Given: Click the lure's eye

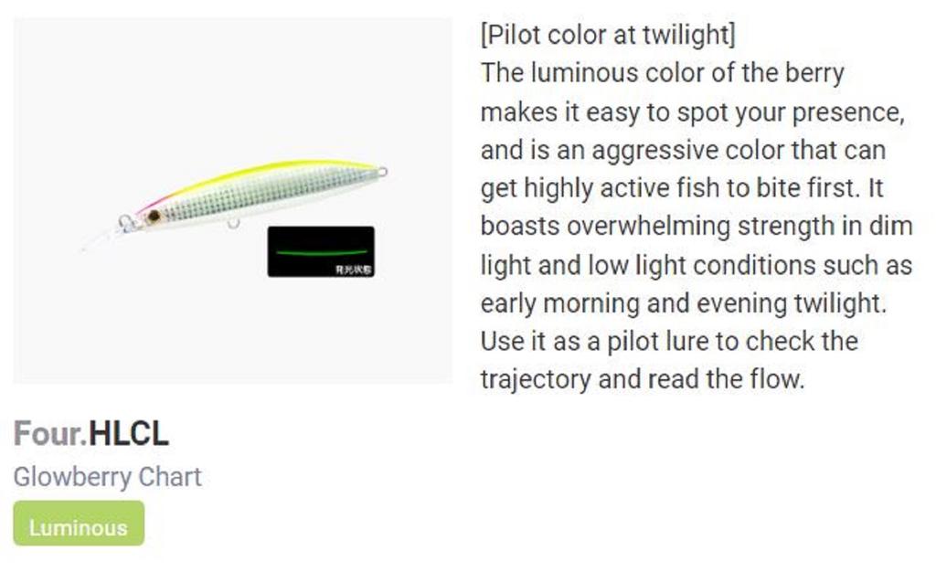Looking at the screenshot, I should point(154,216).
